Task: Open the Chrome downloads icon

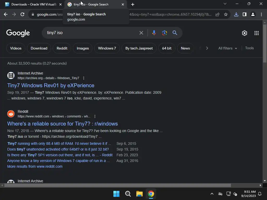Action: coord(236,15)
